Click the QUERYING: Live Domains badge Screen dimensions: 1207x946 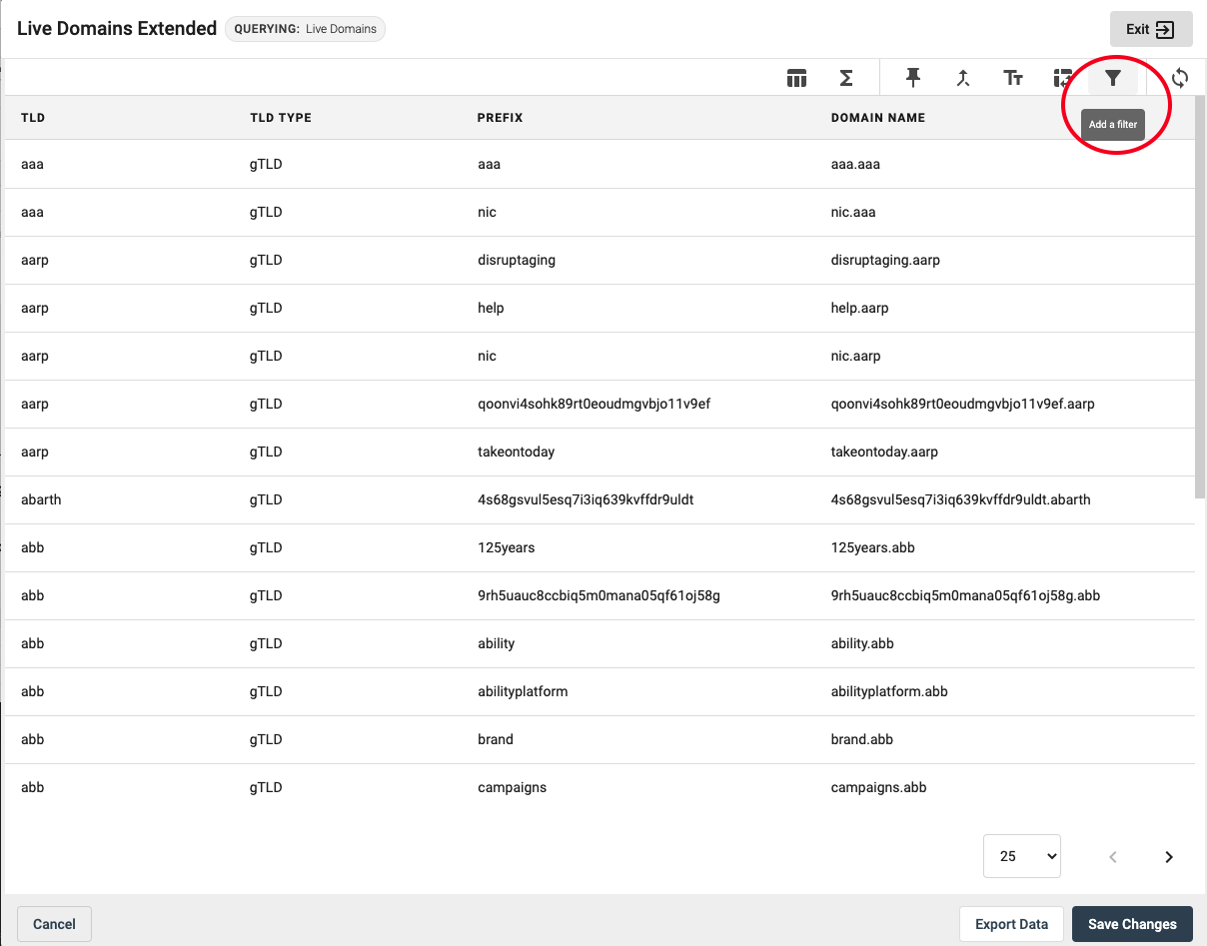pos(305,29)
